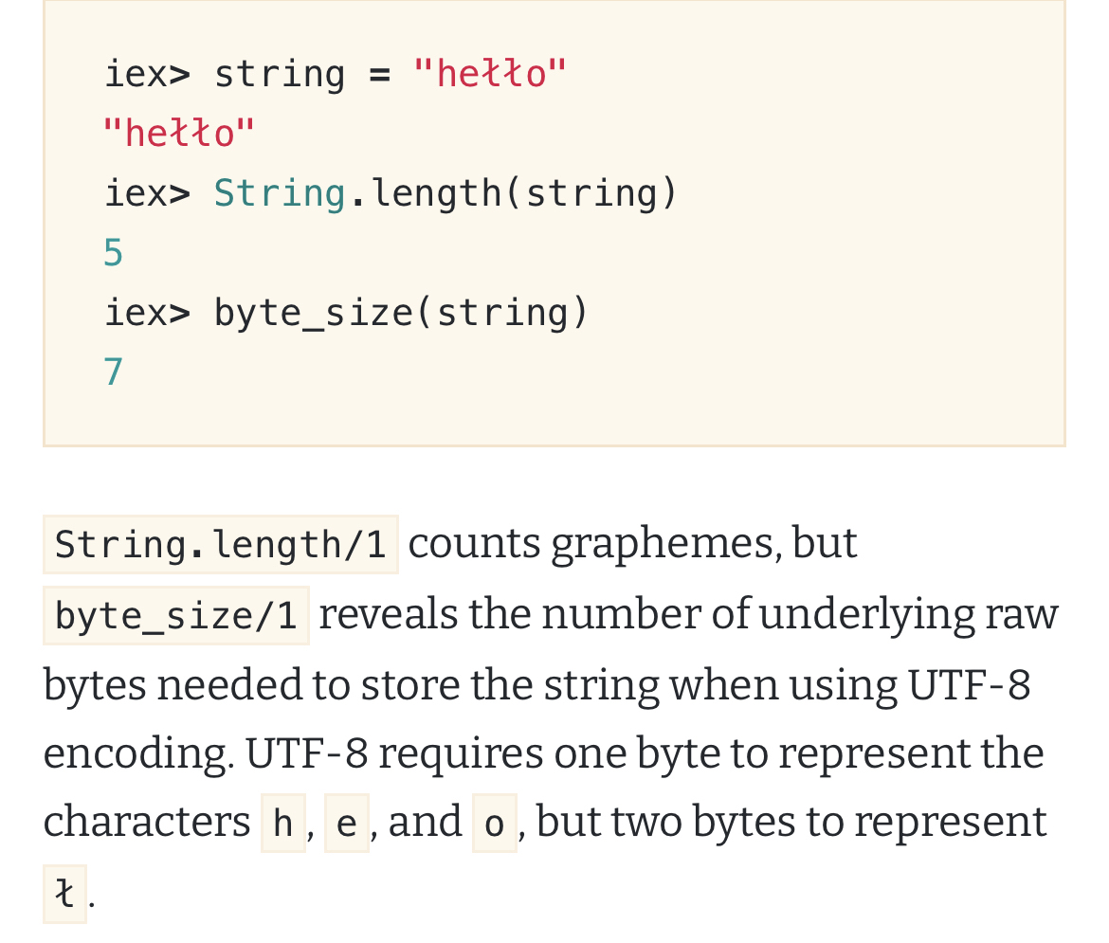Click the inline code letter o
The height and width of the screenshot is (943, 1109).
click(x=495, y=824)
